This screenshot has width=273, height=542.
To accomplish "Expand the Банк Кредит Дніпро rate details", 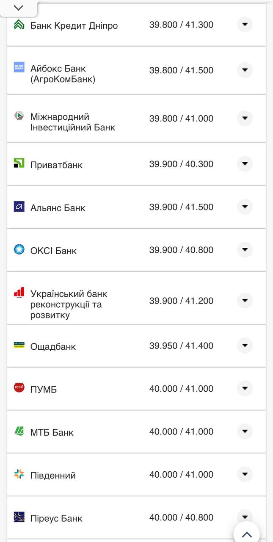I will point(245,25).
